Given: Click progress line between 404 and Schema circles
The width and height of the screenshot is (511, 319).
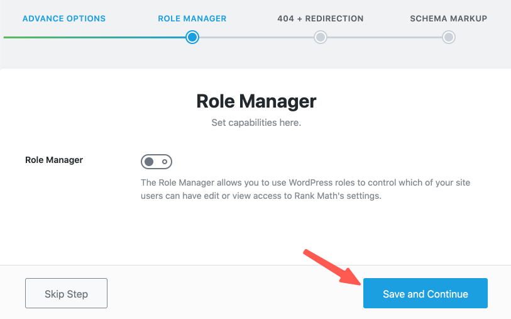Looking at the screenshot, I should click(385, 38).
